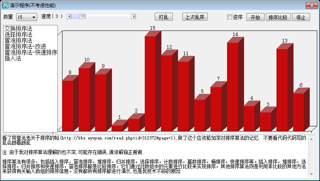Viewport: 320px width, 181px height.
Task: Click the speed slider right arrow
Action: coord(134,17)
